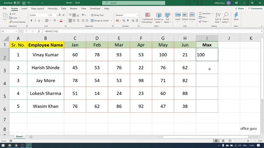
Task: Decrease the decimal places
Action: 137,21
